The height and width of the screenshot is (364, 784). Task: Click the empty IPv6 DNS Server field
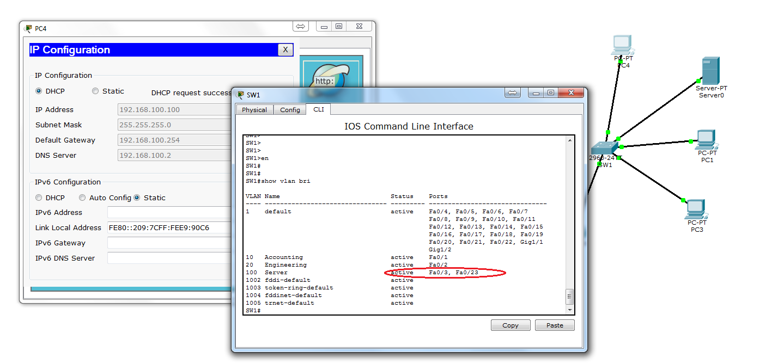tap(169, 258)
